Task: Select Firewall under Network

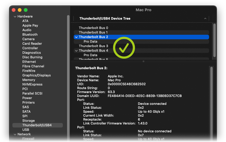Action: (x=28, y=139)
